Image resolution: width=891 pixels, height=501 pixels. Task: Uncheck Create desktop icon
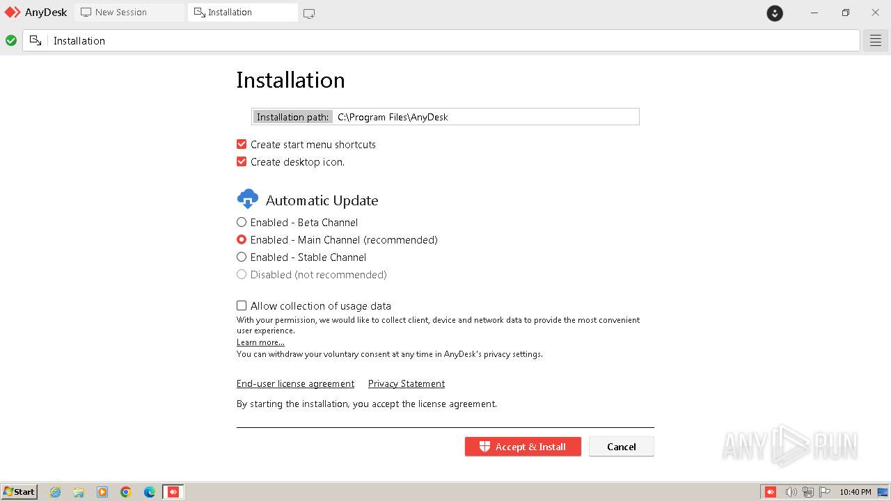pyautogui.click(x=242, y=161)
